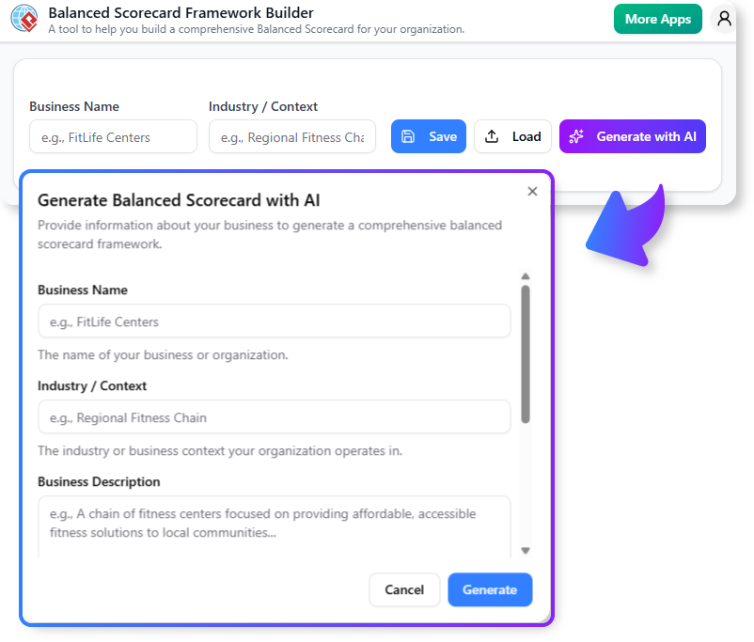Screen dimensions: 754x642
Task: Open the user profile icon
Action: [724, 19]
